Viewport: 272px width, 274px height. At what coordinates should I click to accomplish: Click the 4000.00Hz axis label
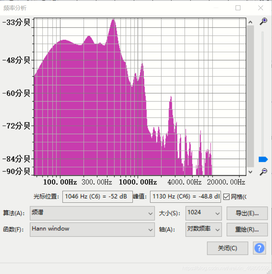tap(185, 182)
